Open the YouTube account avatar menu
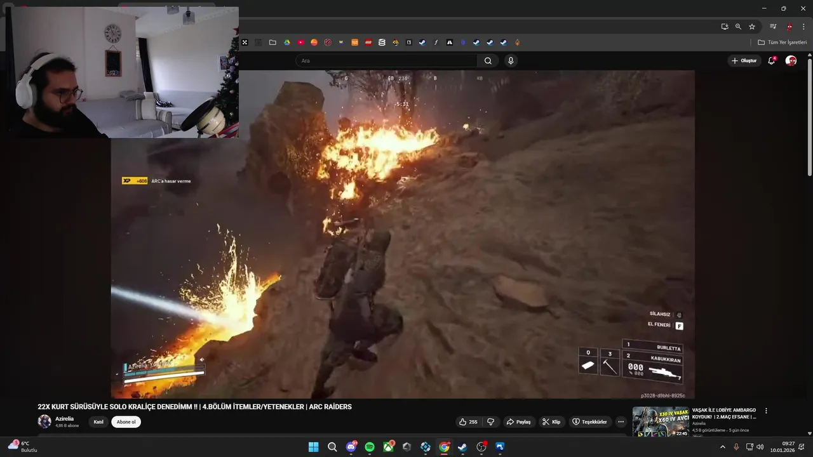 click(x=791, y=61)
